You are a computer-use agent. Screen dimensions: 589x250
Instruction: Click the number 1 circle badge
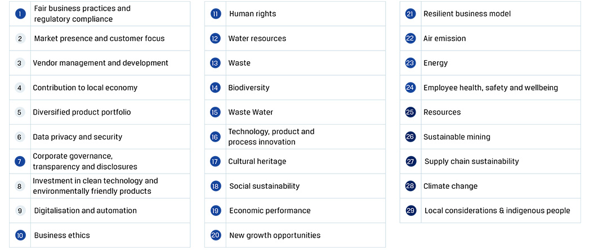click(20, 14)
